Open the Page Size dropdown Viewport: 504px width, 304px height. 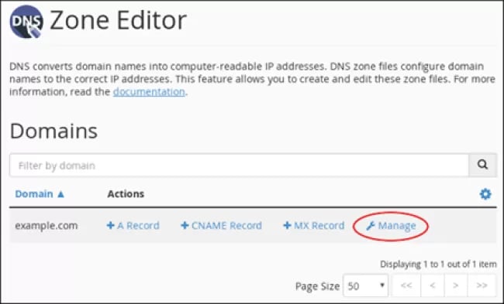[366, 285]
